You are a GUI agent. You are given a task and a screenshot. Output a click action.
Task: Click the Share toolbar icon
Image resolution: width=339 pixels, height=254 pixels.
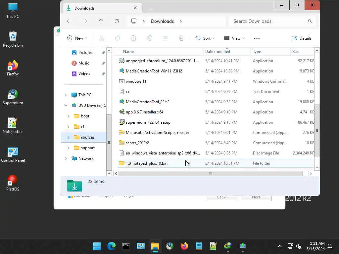165,38
